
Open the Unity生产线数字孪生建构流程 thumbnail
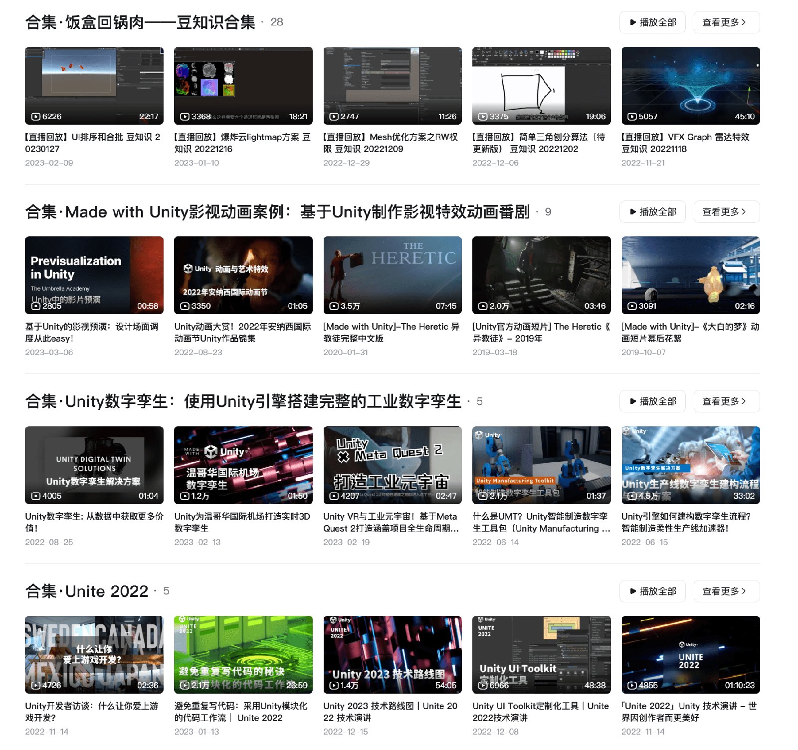coord(691,465)
